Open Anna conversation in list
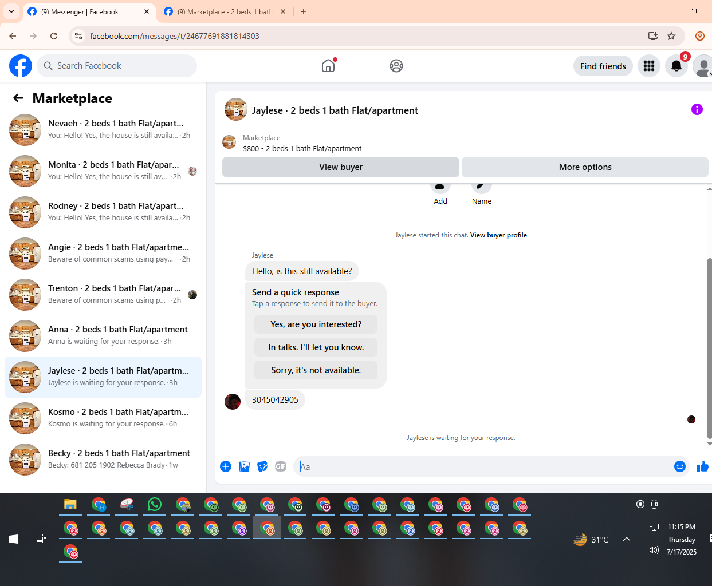The image size is (712, 586). tap(103, 336)
